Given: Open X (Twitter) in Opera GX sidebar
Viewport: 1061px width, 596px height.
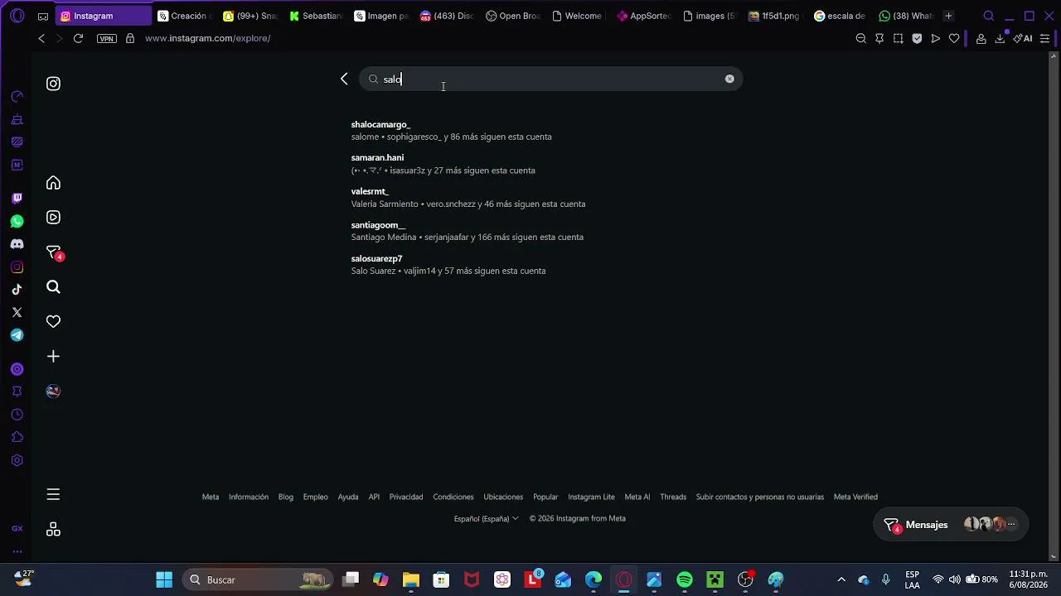Looking at the screenshot, I should 17,312.
